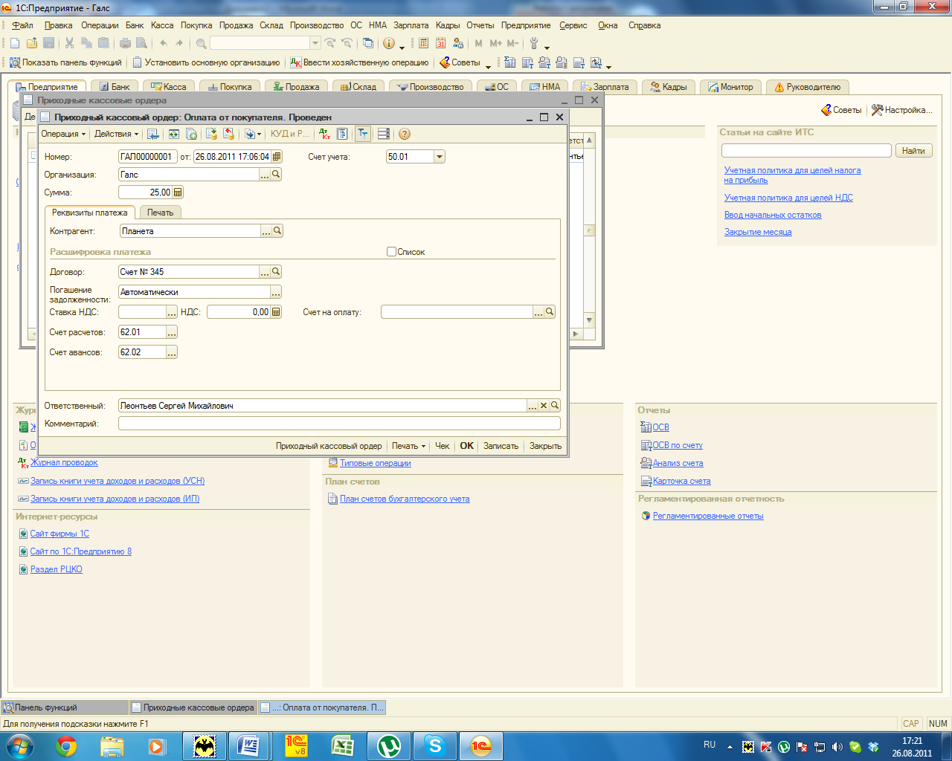Clear the Ответственный field with X icon

point(544,406)
